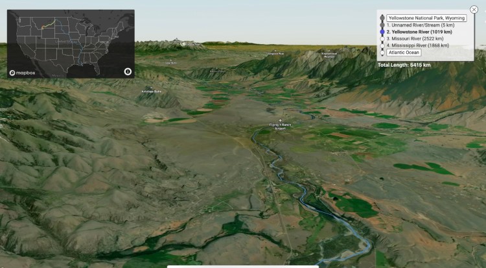Click the Elephanthead Mountain map label
Screen dimensions: 486x268
[x=329, y=55]
